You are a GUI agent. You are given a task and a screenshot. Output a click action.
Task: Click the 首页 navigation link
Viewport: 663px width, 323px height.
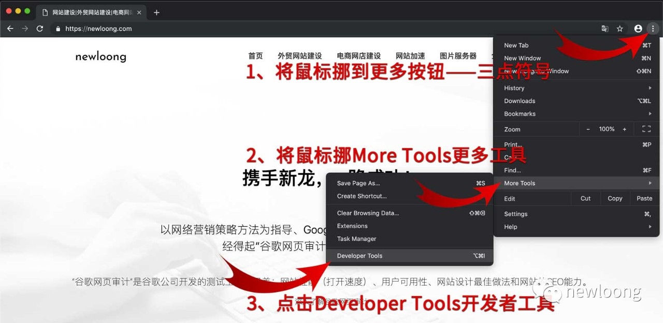(x=255, y=55)
